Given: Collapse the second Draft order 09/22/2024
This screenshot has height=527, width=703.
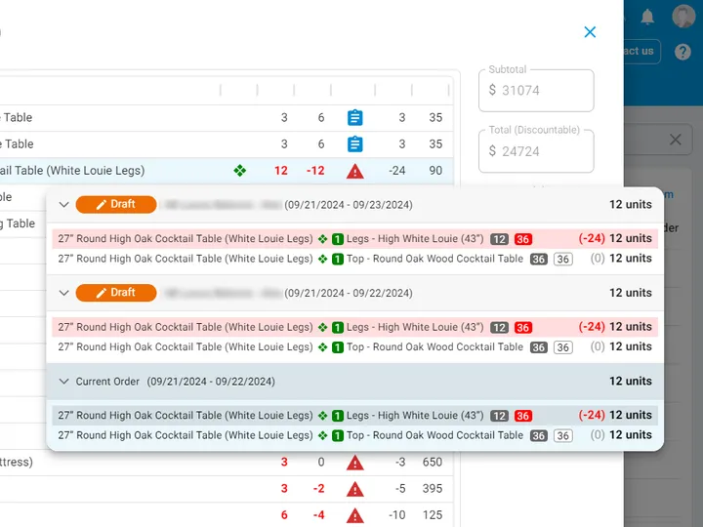Looking at the screenshot, I should click(64, 293).
